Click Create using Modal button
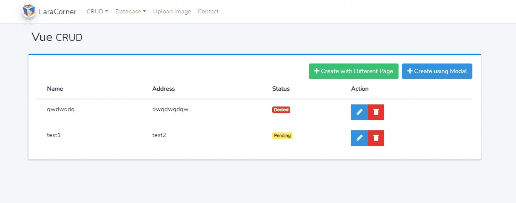The image size is (516, 203). pyautogui.click(x=437, y=71)
